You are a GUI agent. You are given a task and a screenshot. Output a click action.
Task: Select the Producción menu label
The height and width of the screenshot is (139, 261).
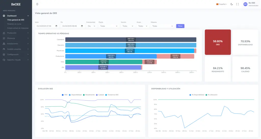coord(12,33)
